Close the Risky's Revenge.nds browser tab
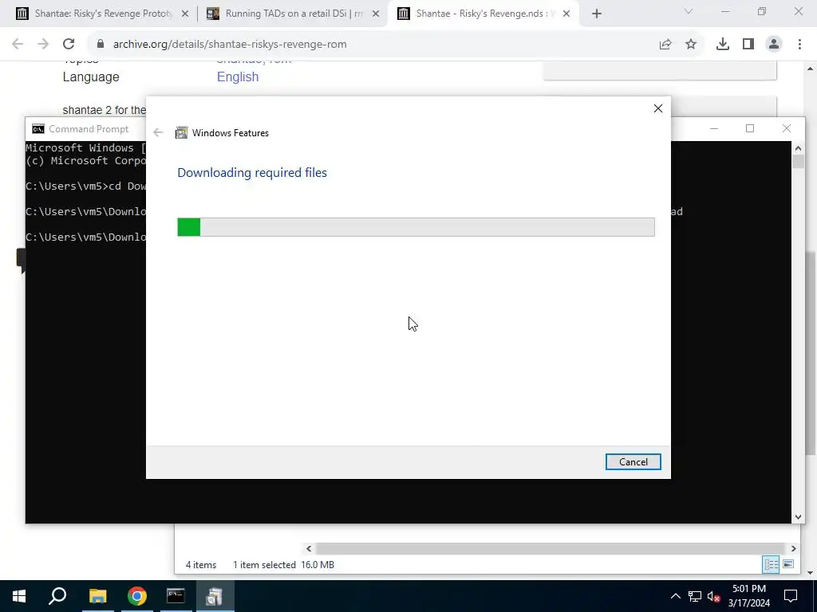Image resolution: width=817 pixels, height=612 pixels. (x=566, y=14)
